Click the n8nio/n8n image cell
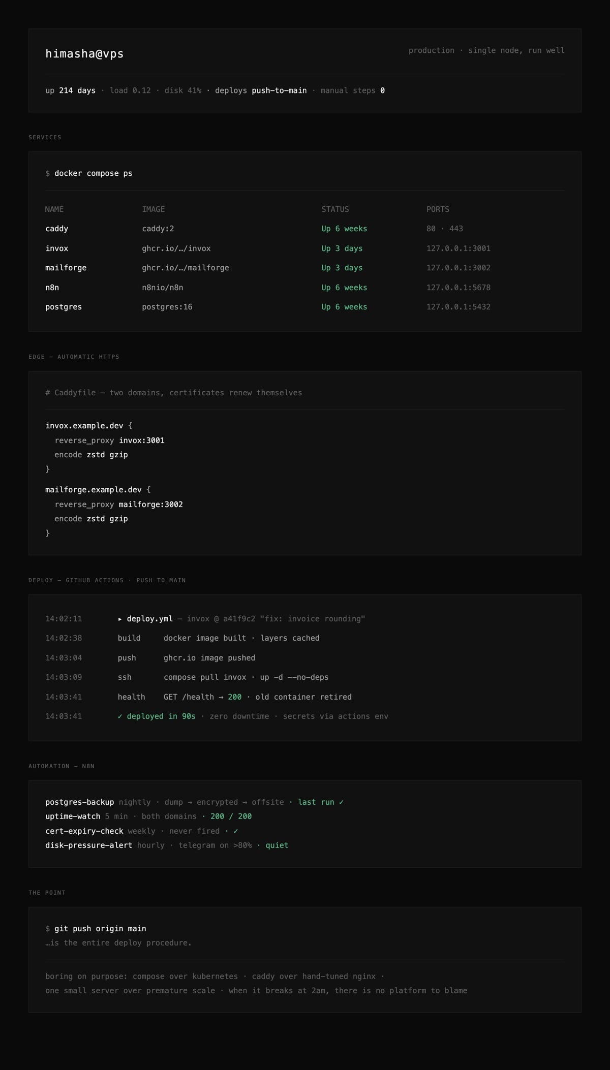 (163, 288)
